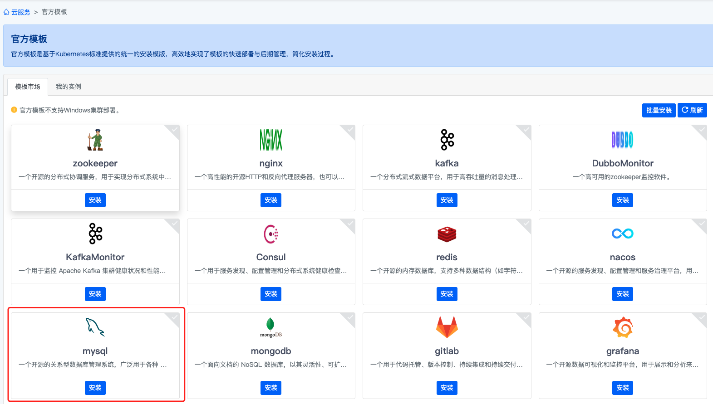Click the gitlab title text
The image size is (713, 404).
[447, 351]
